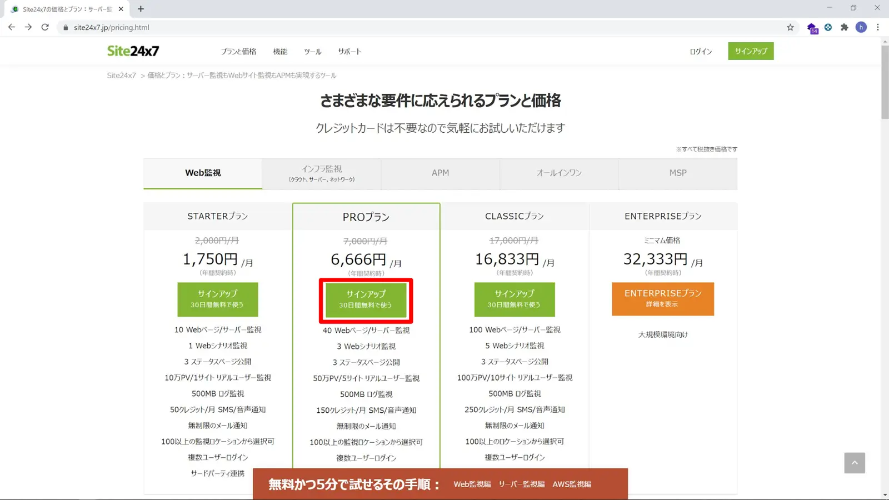This screenshot has width=889, height=500.
Task: Switch to the MSP tab
Action: pos(678,173)
